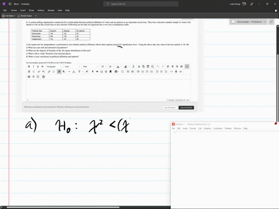Viewport: 279px width, 209px height.
Task: Click the cut (scissors) icon in editor toolbar
Action: pyautogui.click(x=139, y=67)
